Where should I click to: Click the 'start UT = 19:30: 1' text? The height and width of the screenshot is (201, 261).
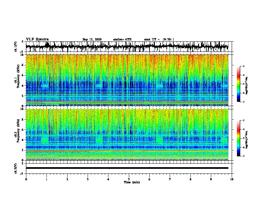click(159, 39)
